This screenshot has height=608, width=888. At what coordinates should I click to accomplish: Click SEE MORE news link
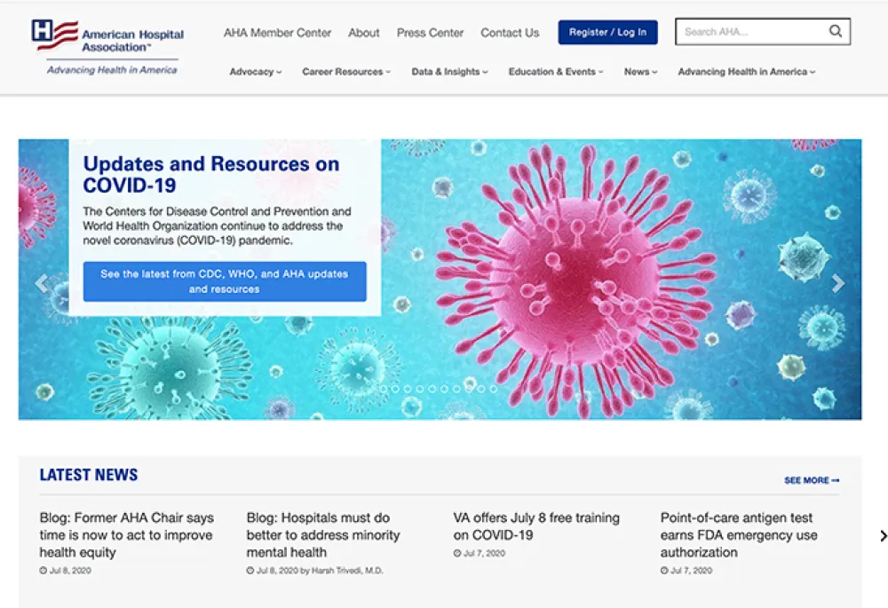pyautogui.click(x=812, y=480)
